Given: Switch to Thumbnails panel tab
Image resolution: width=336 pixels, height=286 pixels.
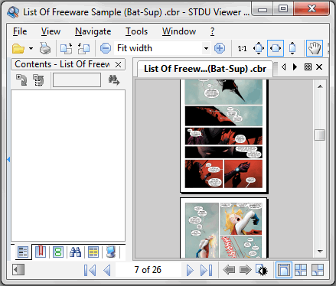Looking at the screenshot, I should [58, 252].
